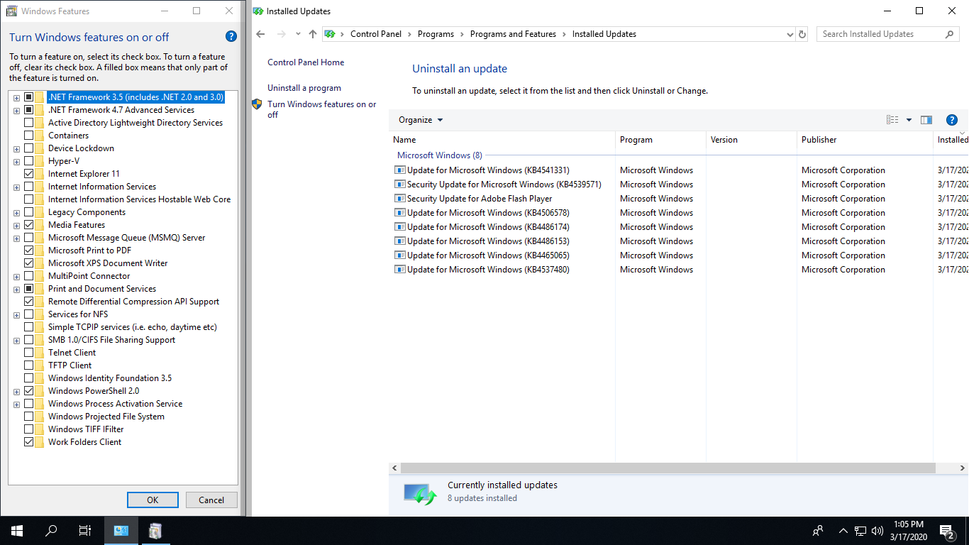Screen dimensions: 969x545
Task: Click the Up arrow navigation button
Action: pyautogui.click(x=313, y=34)
